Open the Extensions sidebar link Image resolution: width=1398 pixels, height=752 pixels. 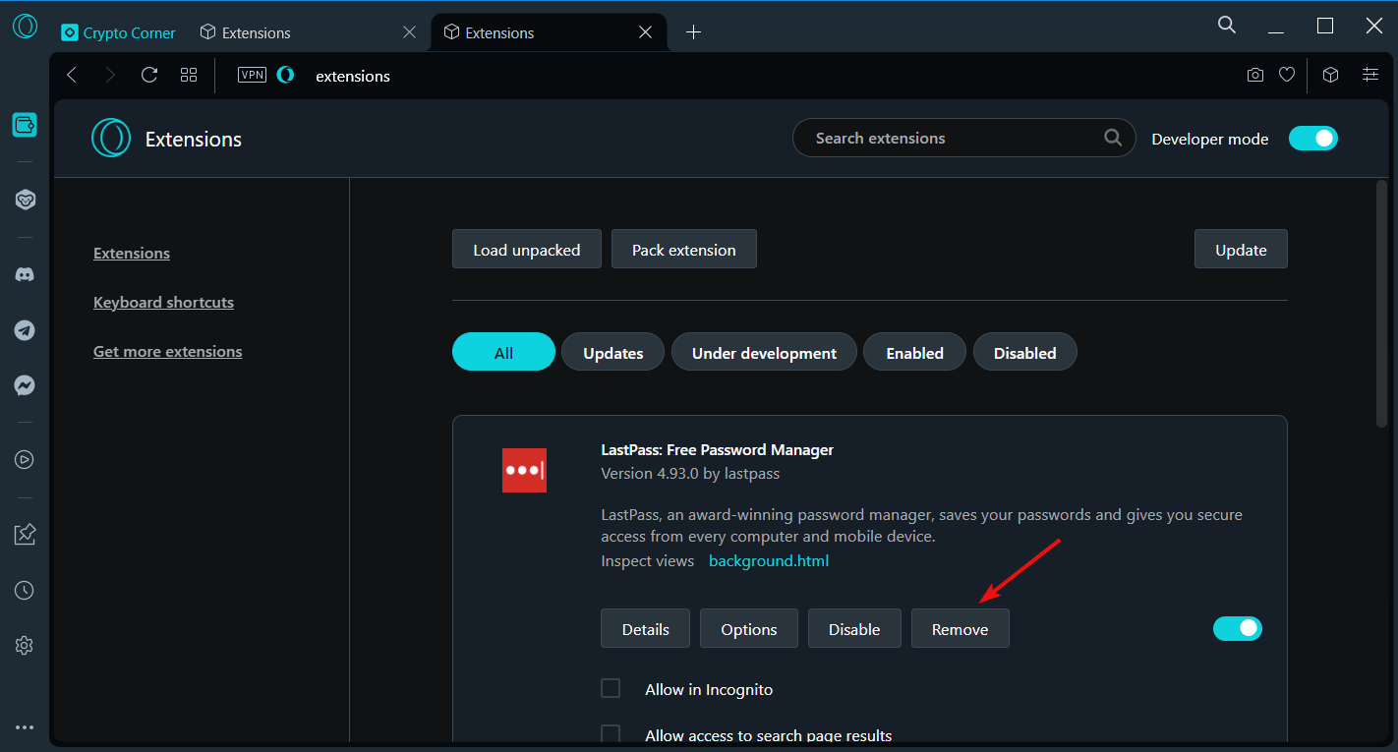point(132,253)
